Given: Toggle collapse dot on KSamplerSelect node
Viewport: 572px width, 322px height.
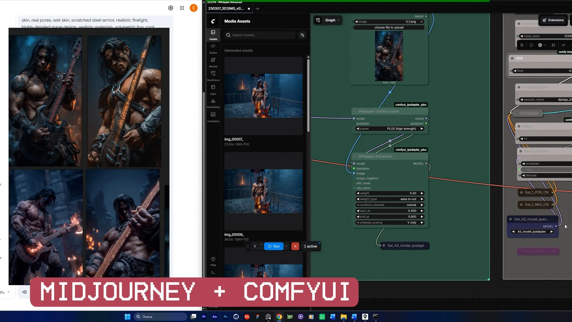Looking at the screenshot, I should [x=519, y=87].
